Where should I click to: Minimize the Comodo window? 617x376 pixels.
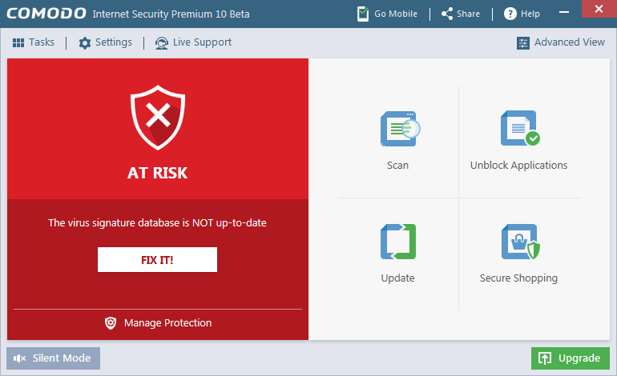point(564,12)
